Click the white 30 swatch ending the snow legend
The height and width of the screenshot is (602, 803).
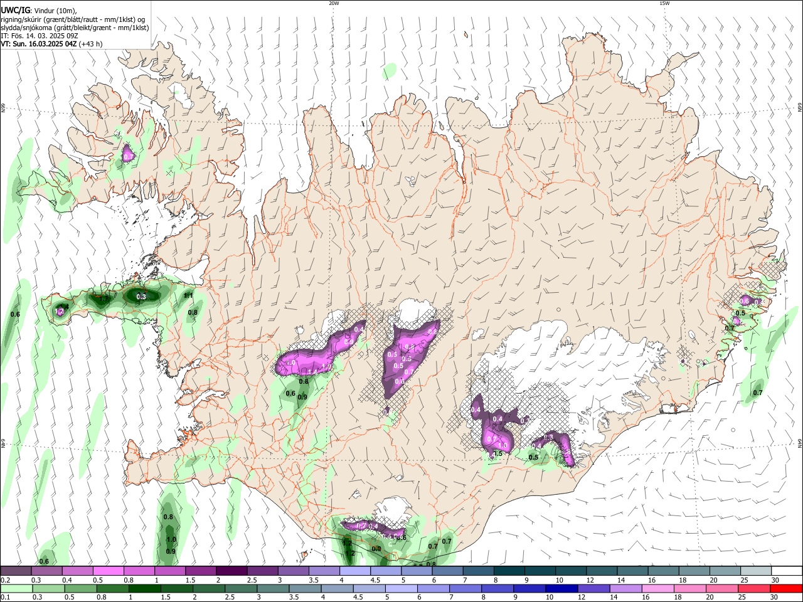tap(787, 571)
